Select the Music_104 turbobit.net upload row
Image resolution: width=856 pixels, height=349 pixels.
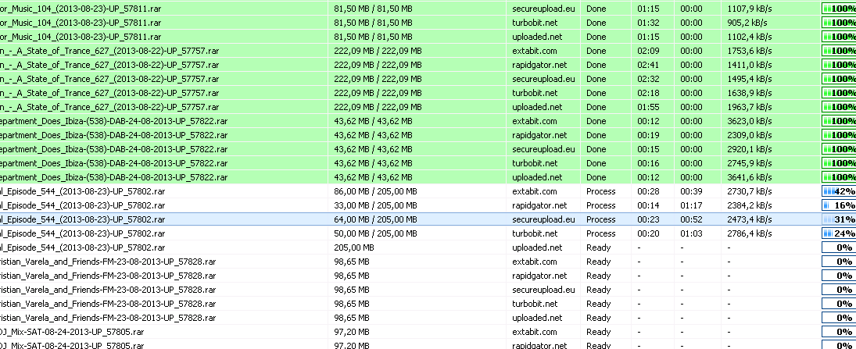[x=428, y=23]
